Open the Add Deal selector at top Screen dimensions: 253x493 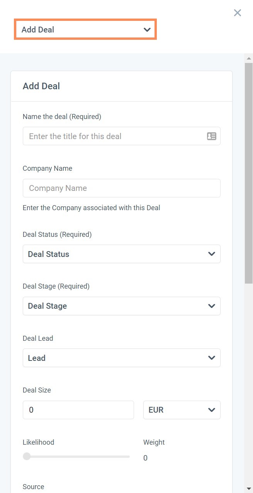[x=85, y=29]
